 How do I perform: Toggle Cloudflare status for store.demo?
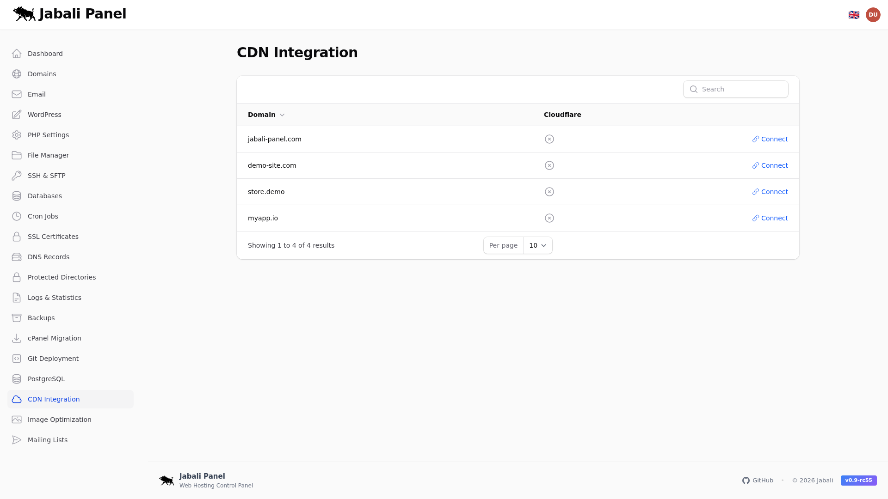549,192
